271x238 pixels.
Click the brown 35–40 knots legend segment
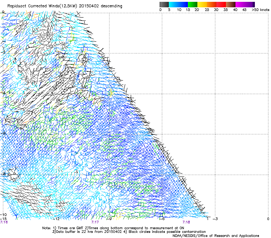(231, 4)
